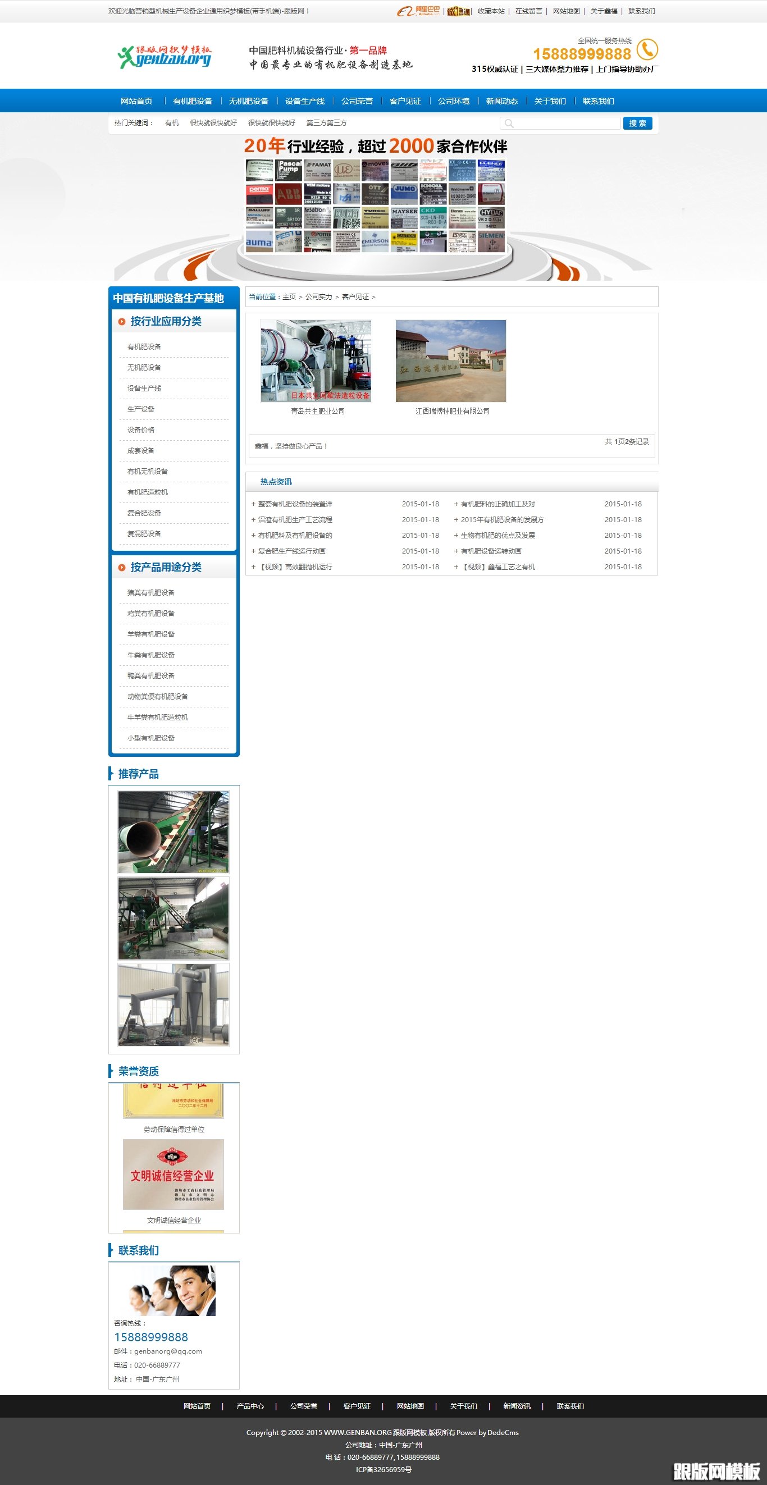Click the orange phone hotline icon
Image resolution: width=767 pixels, height=1485 pixels.
(647, 49)
